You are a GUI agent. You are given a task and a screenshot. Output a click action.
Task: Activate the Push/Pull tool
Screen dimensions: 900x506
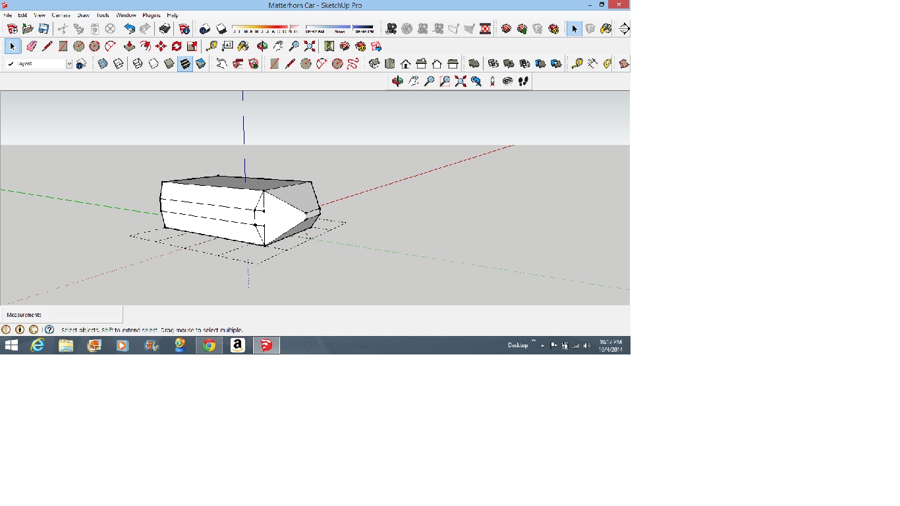129,46
